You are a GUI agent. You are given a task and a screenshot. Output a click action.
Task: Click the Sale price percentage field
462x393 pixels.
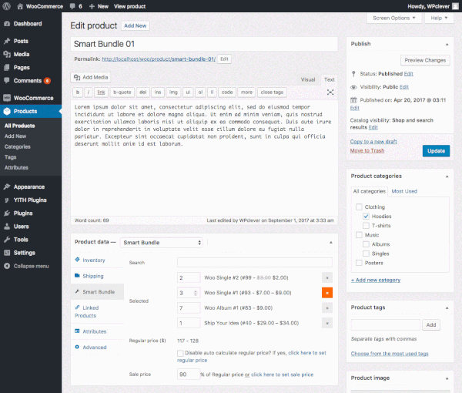click(x=189, y=375)
